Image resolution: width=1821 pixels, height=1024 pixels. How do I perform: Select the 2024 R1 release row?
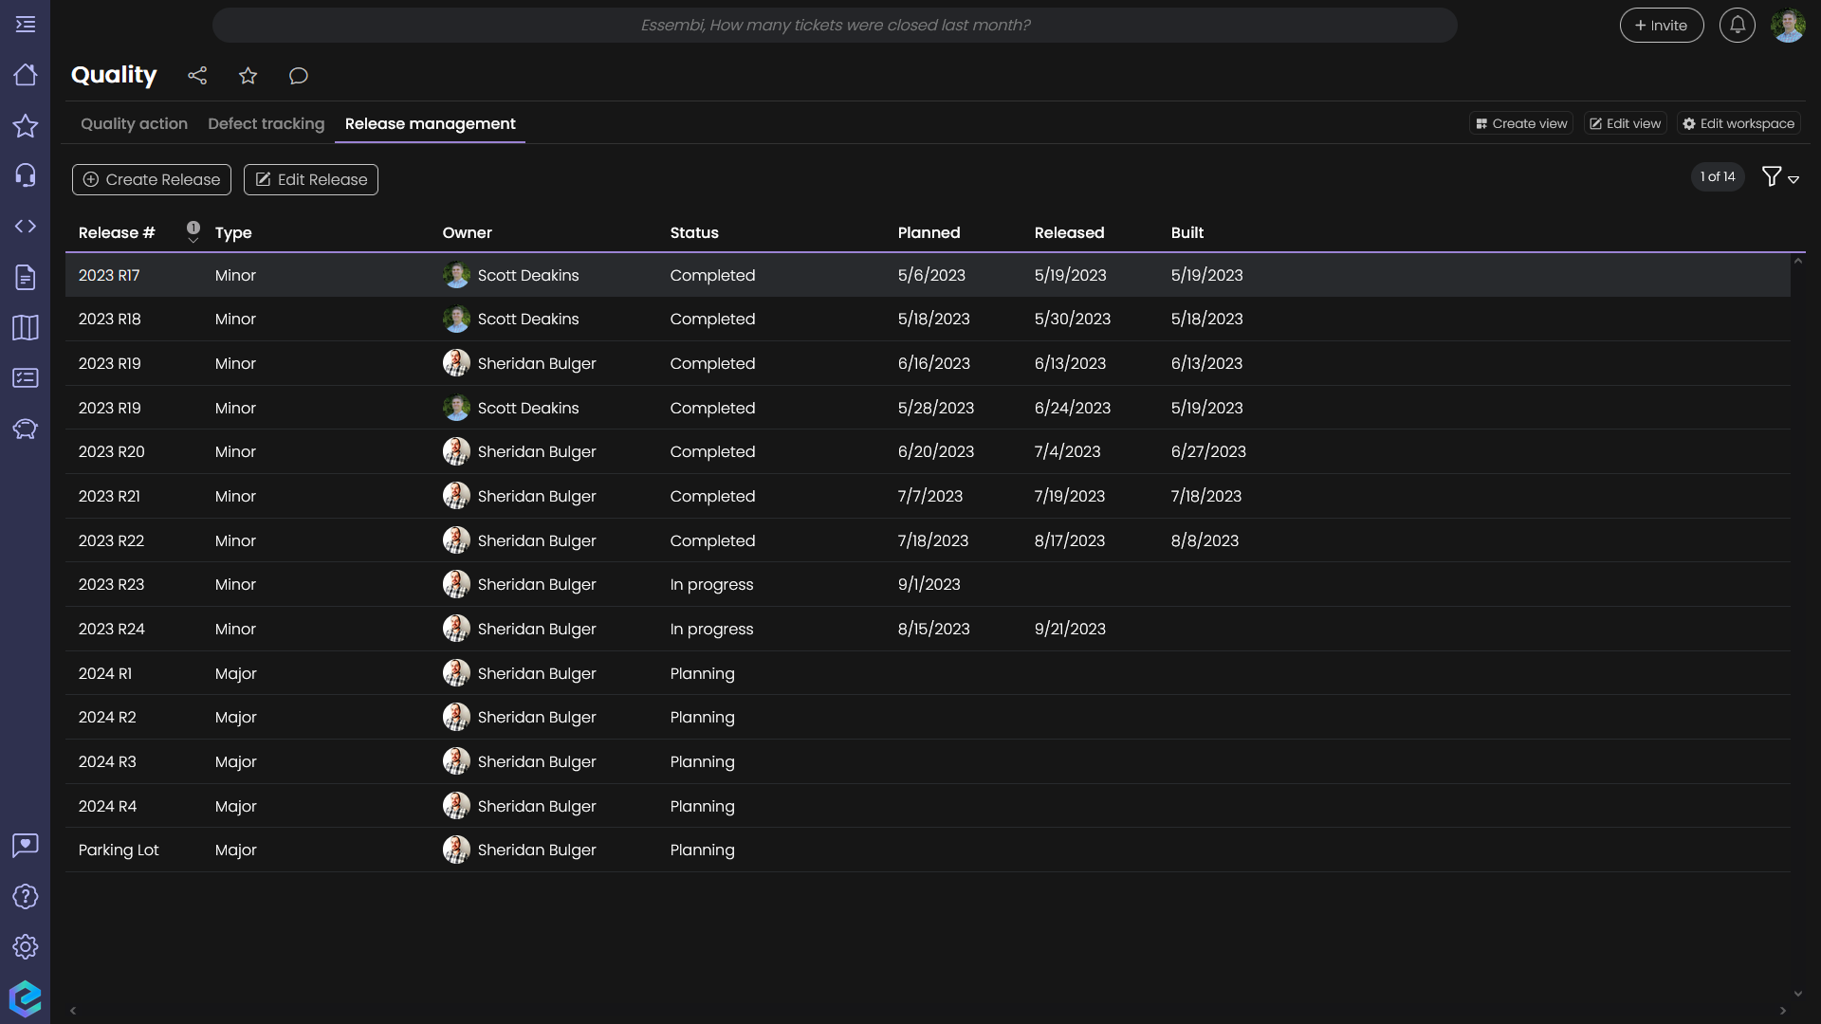click(928, 673)
